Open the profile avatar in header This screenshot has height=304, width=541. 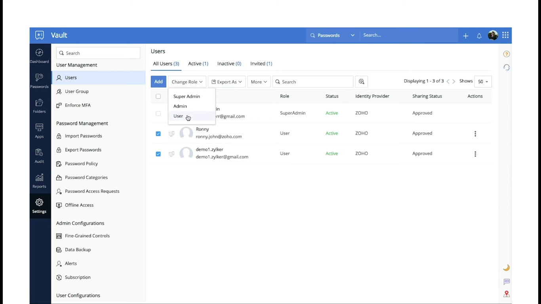tap(493, 35)
